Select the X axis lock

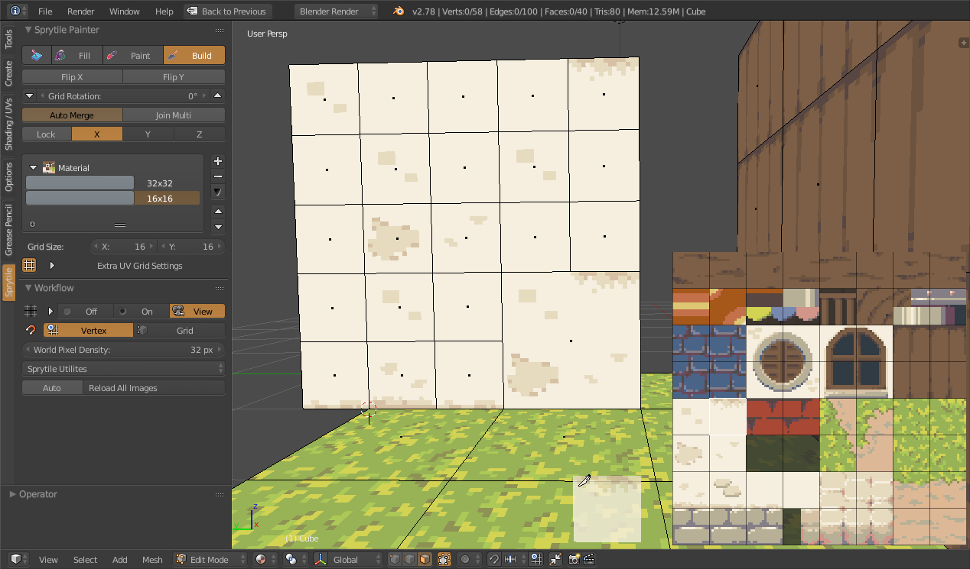(x=97, y=134)
